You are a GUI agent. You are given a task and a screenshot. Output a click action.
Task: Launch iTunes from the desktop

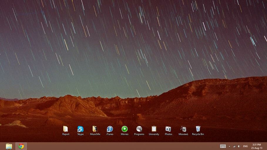pos(110,129)
